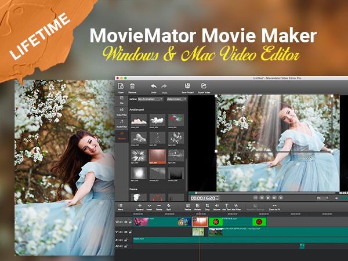
Task: Mute the V1 track audio
Action: [121, 232]
